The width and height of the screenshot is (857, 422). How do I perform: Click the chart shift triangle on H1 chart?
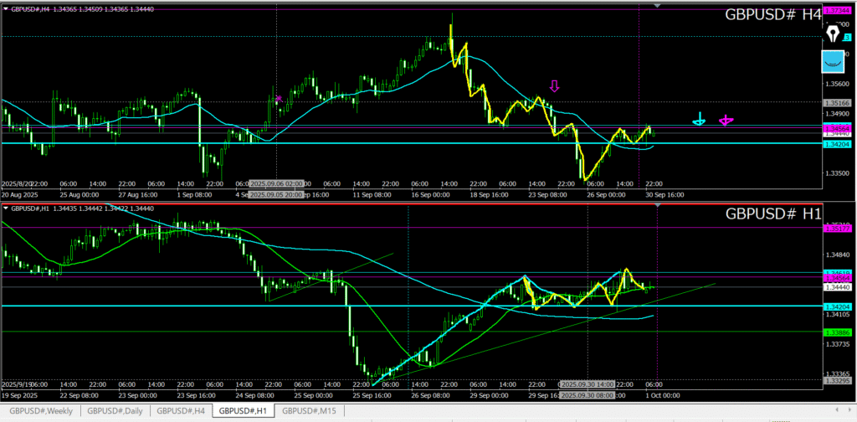click(657, 206)
